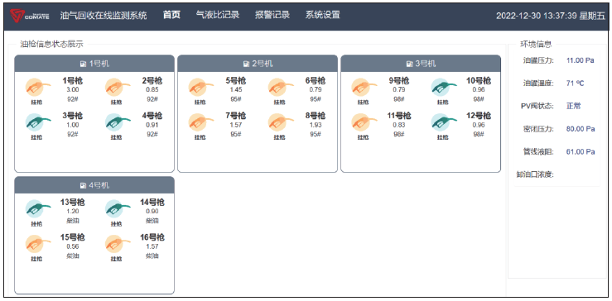Click the 3号机 header label
This screenshot has height=301, width=612.
[x=426, y=64]
